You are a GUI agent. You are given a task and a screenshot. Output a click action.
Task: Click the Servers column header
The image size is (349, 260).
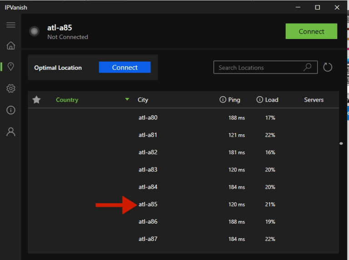[x=314, y=100]
